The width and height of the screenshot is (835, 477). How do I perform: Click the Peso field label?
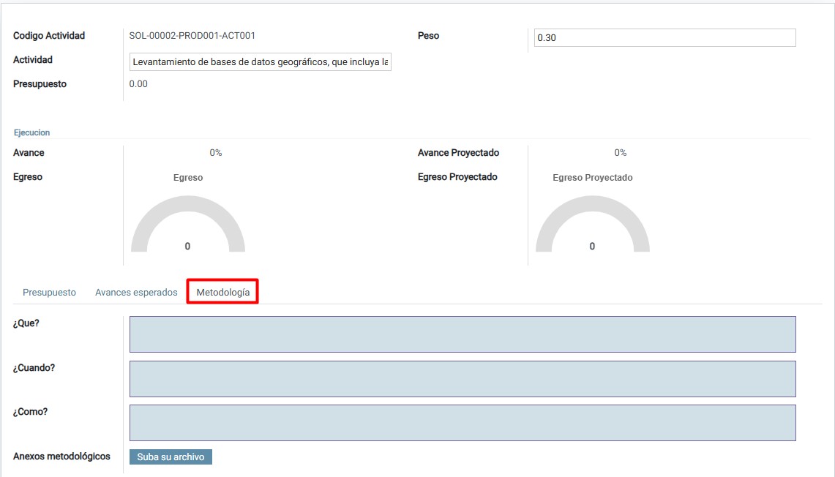[x=428, y=36]
